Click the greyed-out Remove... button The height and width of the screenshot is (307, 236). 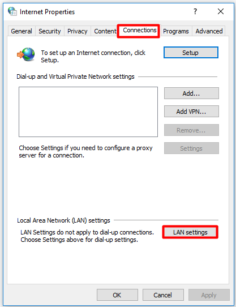191,130
